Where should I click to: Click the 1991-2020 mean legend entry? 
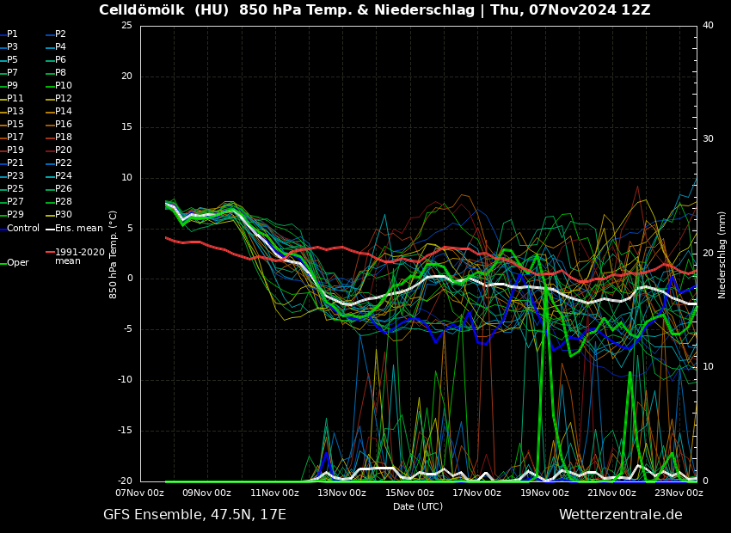(79, 256)
